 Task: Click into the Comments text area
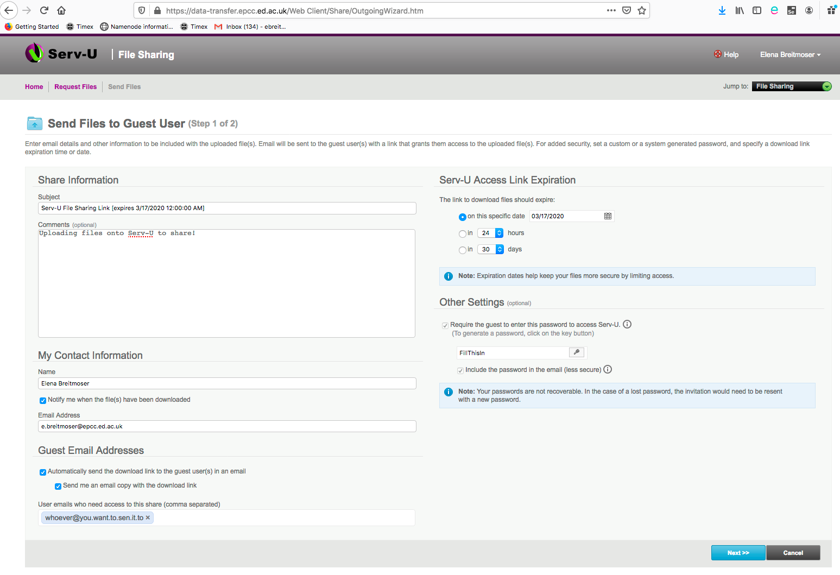pyautogui.click(x=226, y=283)
